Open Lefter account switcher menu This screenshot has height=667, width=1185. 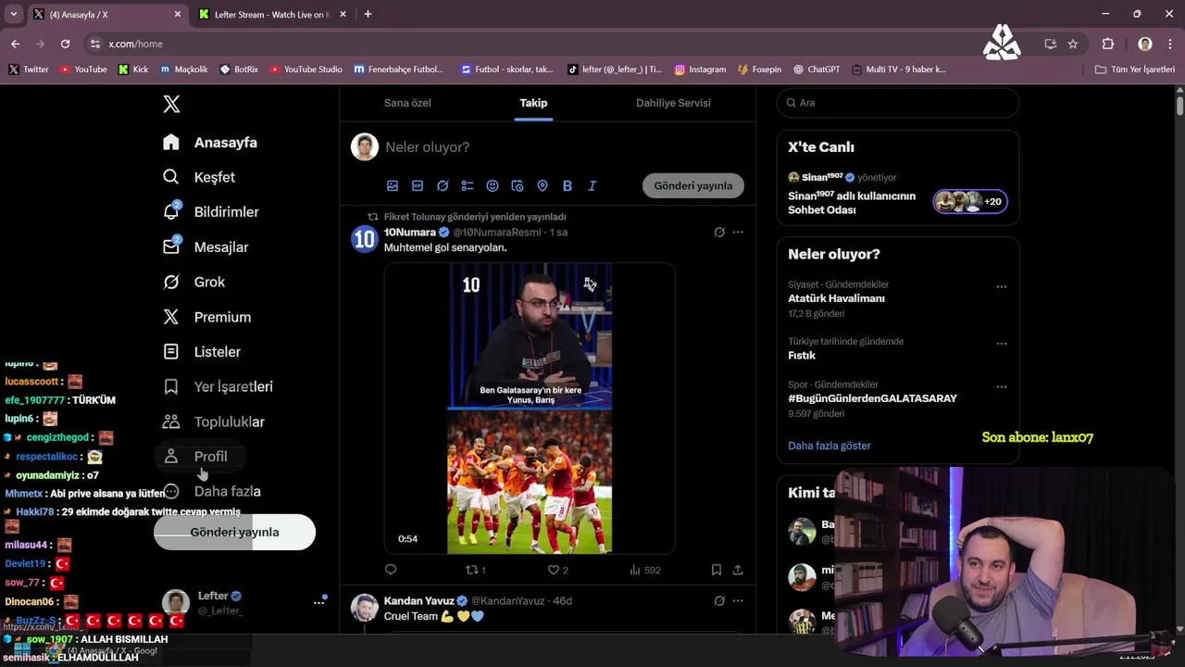click(x=245, y=602)
